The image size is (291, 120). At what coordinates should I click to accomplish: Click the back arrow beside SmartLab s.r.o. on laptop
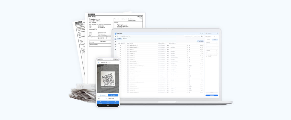(118, 36)
